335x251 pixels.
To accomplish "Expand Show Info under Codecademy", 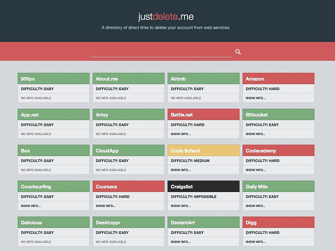I will click(256, 170).
